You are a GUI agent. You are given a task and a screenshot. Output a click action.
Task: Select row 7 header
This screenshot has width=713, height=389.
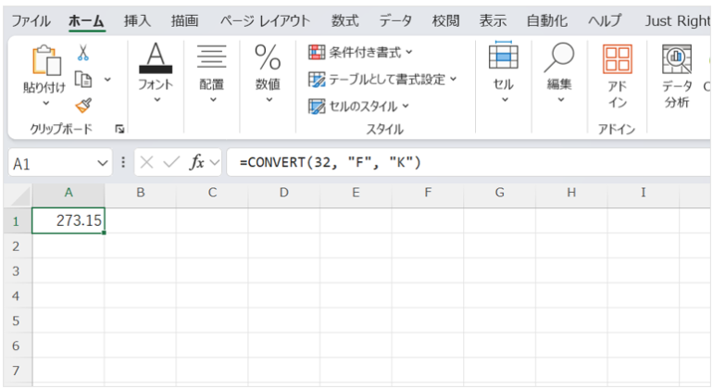tap(17, 370)
